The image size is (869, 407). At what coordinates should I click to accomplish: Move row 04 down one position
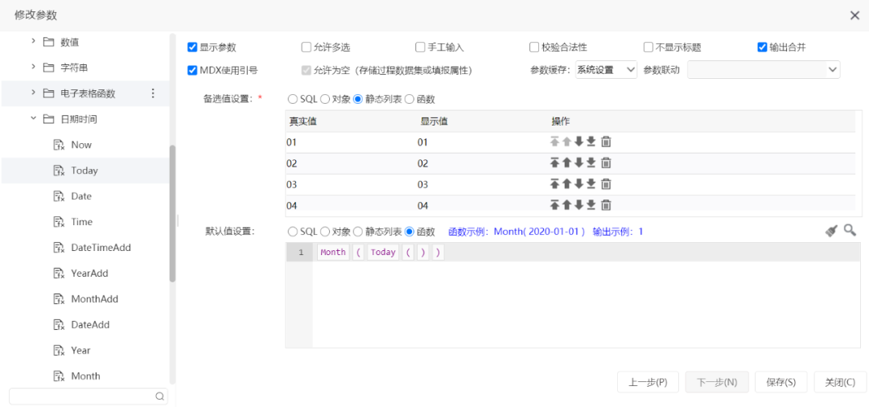click(579, 205)
